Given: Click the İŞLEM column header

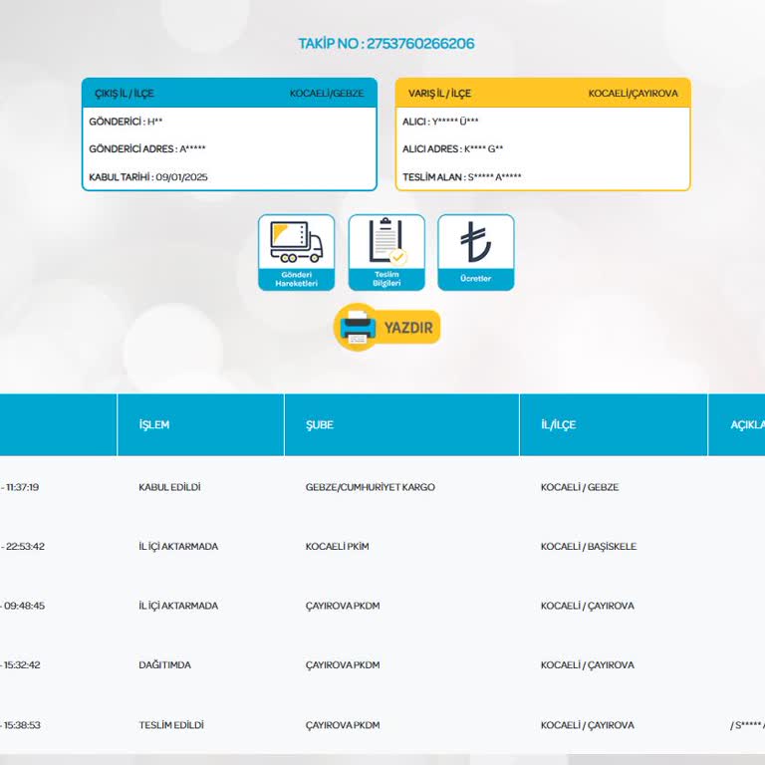Looking at the screenshot, I should click(154, 424).
